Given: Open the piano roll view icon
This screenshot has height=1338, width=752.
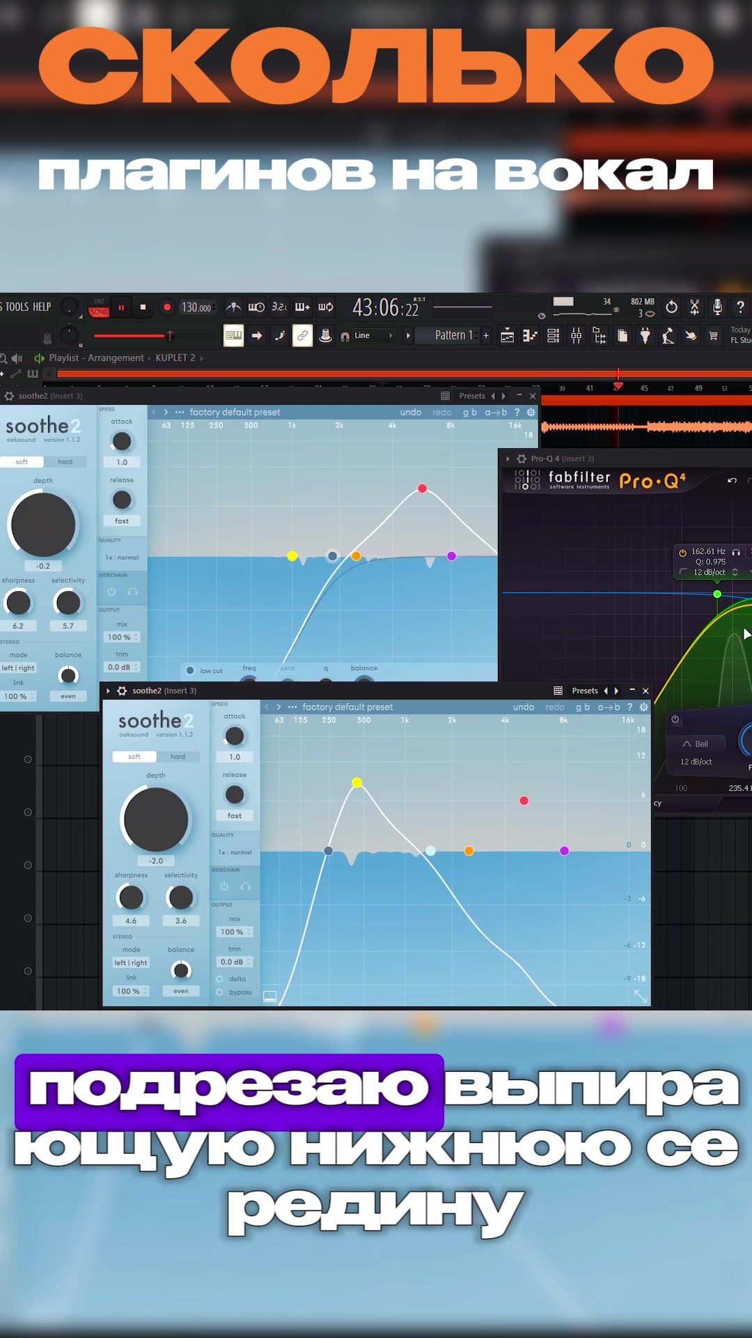Looking at the screenshot, I should (530, 336).
